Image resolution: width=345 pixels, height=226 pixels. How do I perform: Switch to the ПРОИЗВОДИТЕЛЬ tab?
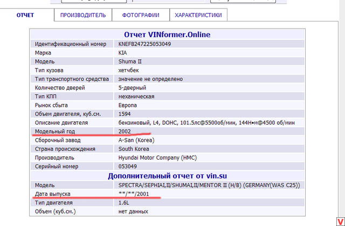[x=83, y=15]
